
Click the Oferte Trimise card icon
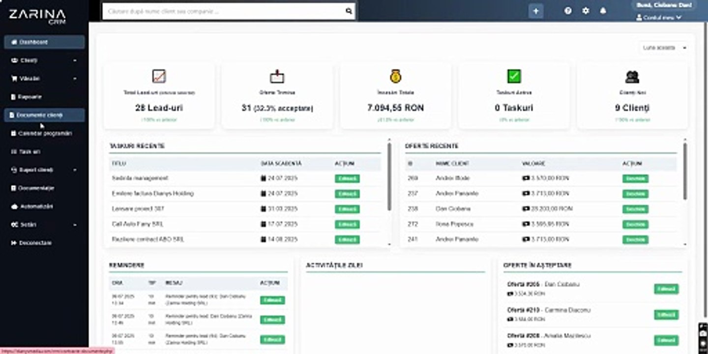click(x=277, y=76)
